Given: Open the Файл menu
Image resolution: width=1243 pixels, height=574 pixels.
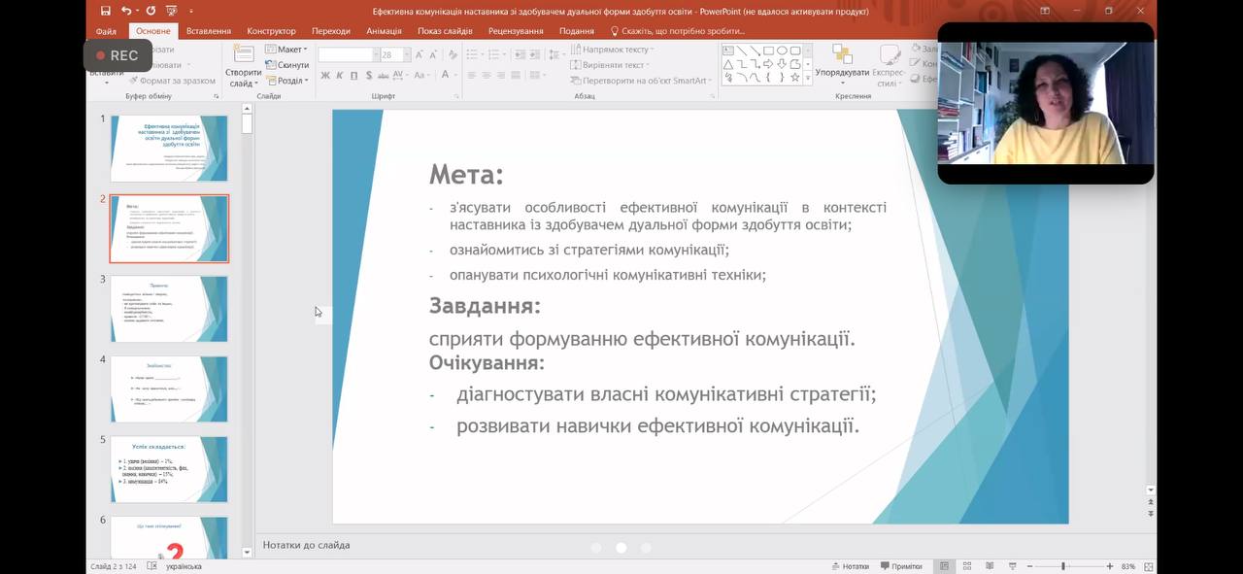Looking at the screenshot, I should (106, 31).
